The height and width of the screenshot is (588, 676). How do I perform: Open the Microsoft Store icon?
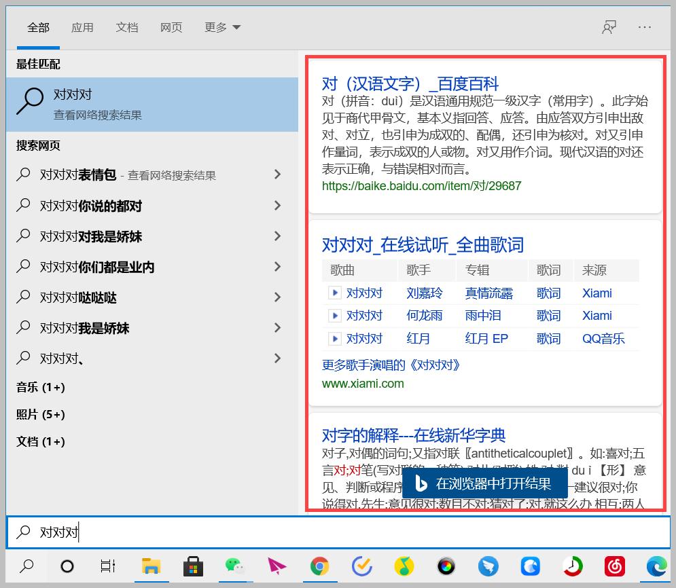(192, 566)
